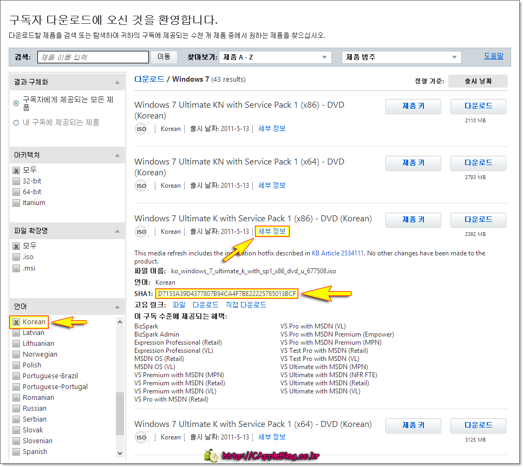This screenshot has height=467, width=523.
Task: Click the 'Windows 7 Ultimate K x64' title
Action: (253, 424)
